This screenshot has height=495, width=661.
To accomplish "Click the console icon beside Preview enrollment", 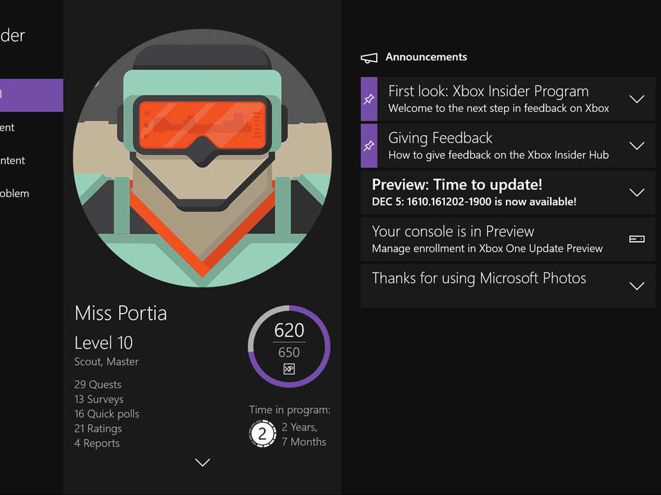I will (636, 239).
